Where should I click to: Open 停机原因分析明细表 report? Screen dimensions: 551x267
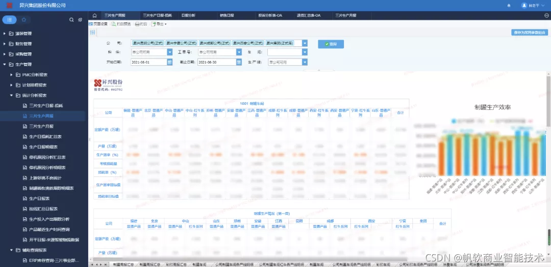pyautogui.click(x=48, y=167)
